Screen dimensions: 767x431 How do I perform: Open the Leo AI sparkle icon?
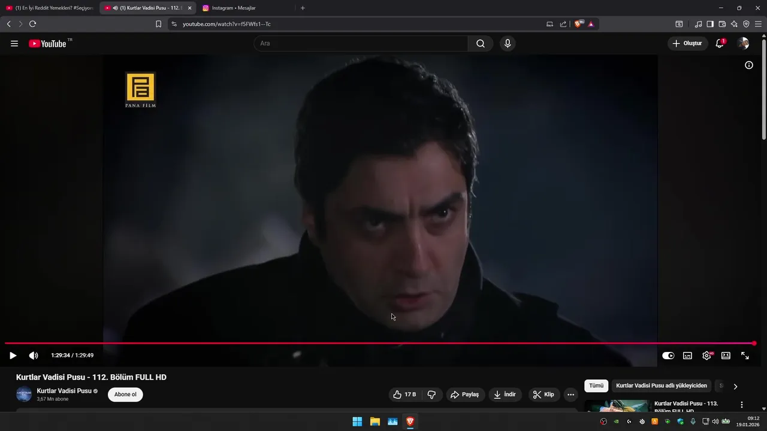pyautogui.click(x=734, y=24)
